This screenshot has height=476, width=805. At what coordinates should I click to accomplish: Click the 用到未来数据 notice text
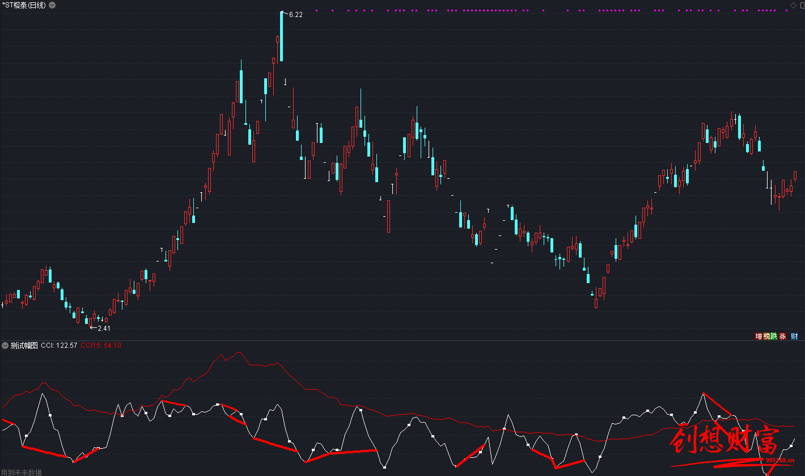21,472
